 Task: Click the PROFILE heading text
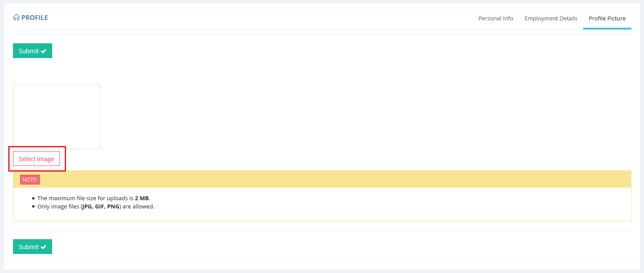(35, 18)
